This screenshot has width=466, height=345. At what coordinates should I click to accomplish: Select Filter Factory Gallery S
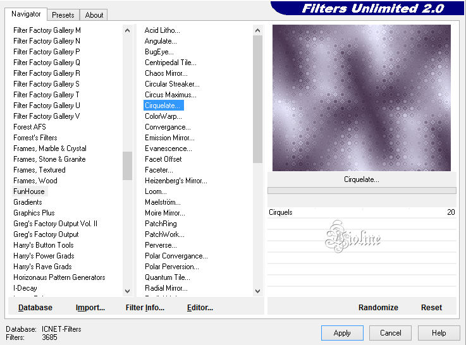(46, 84)
